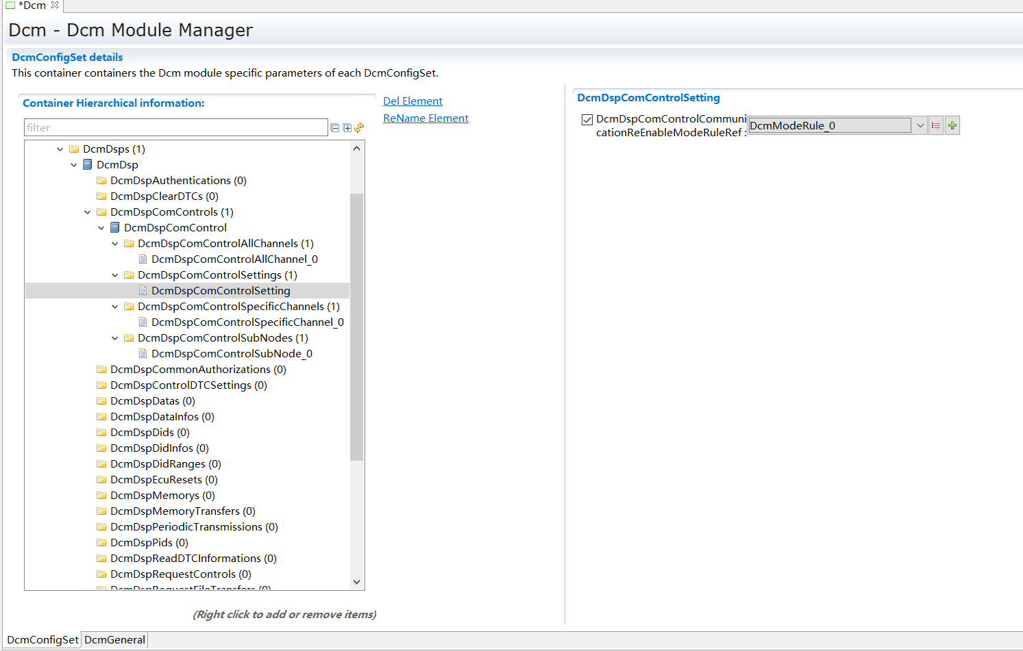Open the list browser icon next to DcmModeRule dropdown
The height and width of the screenshot is (651, 1023).
coord(936,125)
